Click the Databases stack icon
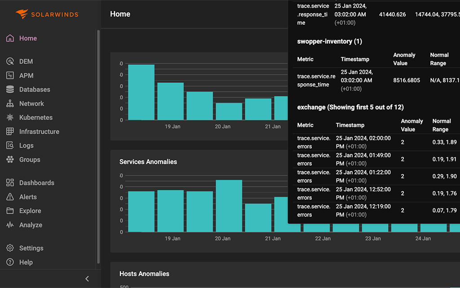 (10, 89)
